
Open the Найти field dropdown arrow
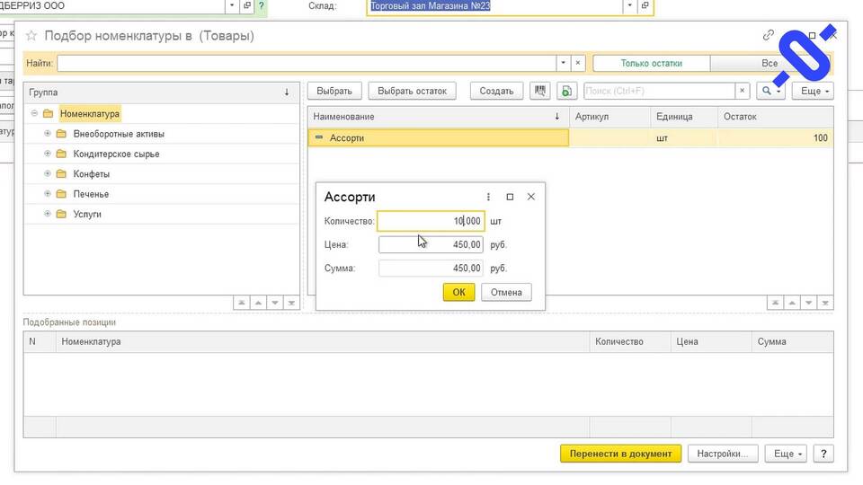pyautogui.click(x=564, y=64)
